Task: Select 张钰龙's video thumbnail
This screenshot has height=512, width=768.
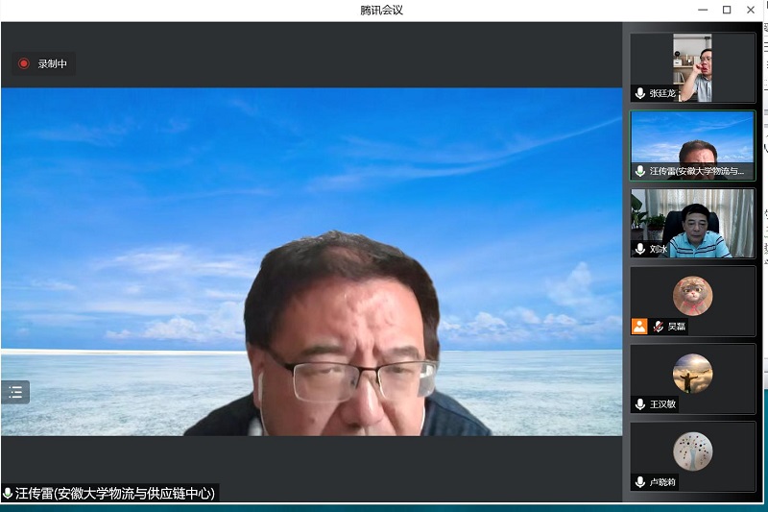Action: pyautogui.click(x=692, y=67)
